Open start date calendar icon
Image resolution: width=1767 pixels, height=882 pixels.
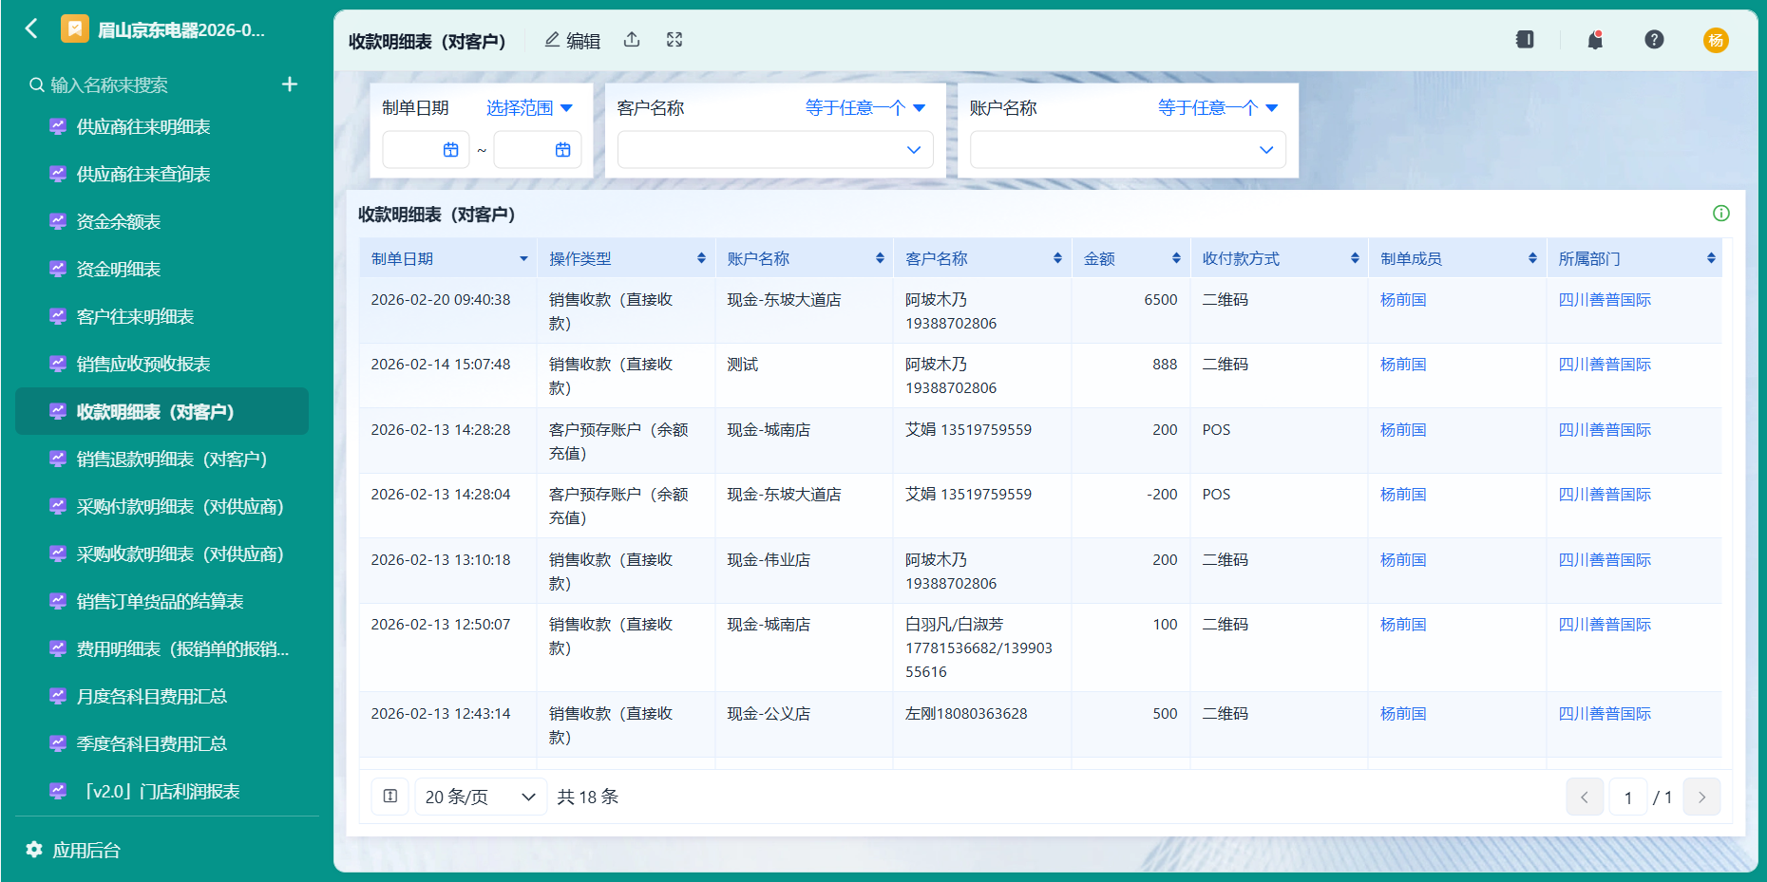pyautogui.click(x=450, y=150)
